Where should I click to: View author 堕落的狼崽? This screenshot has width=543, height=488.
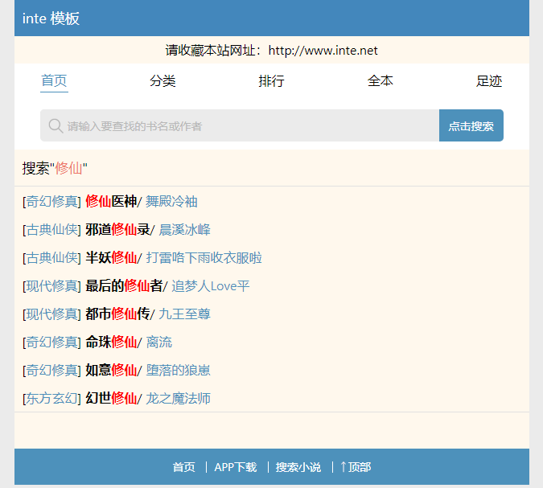click(178, 371)
